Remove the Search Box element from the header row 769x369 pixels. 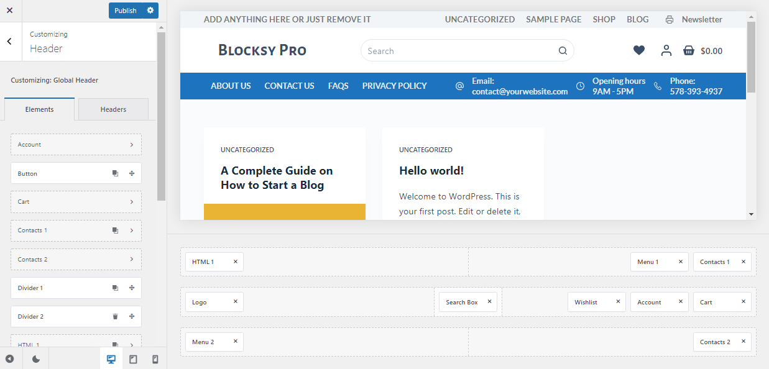(x=489, y=301)
